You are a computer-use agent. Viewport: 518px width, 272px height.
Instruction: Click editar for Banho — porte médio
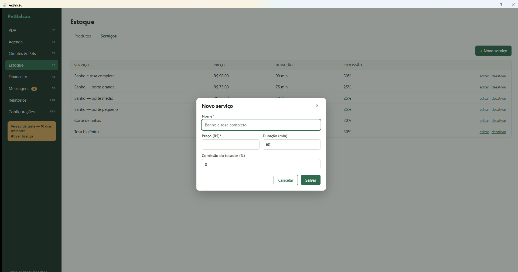pos(484,98)
